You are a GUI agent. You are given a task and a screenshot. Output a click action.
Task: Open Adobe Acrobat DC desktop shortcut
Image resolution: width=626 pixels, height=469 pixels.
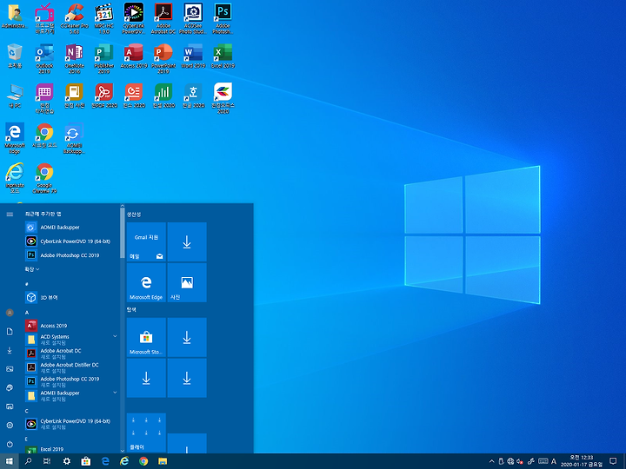[163, 18]
